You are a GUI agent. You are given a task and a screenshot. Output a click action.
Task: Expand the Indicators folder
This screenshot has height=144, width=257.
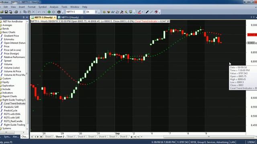8,93
